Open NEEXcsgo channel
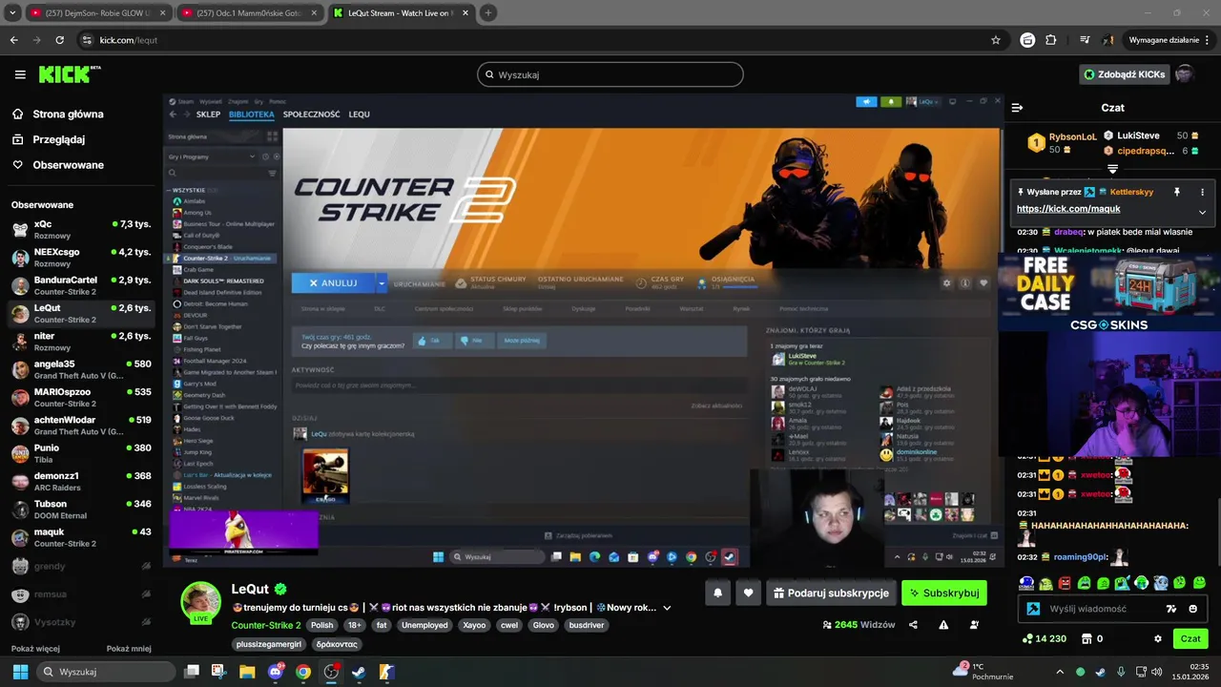The width and height of the screenshot is (1221, 687). tap(81, 258)
